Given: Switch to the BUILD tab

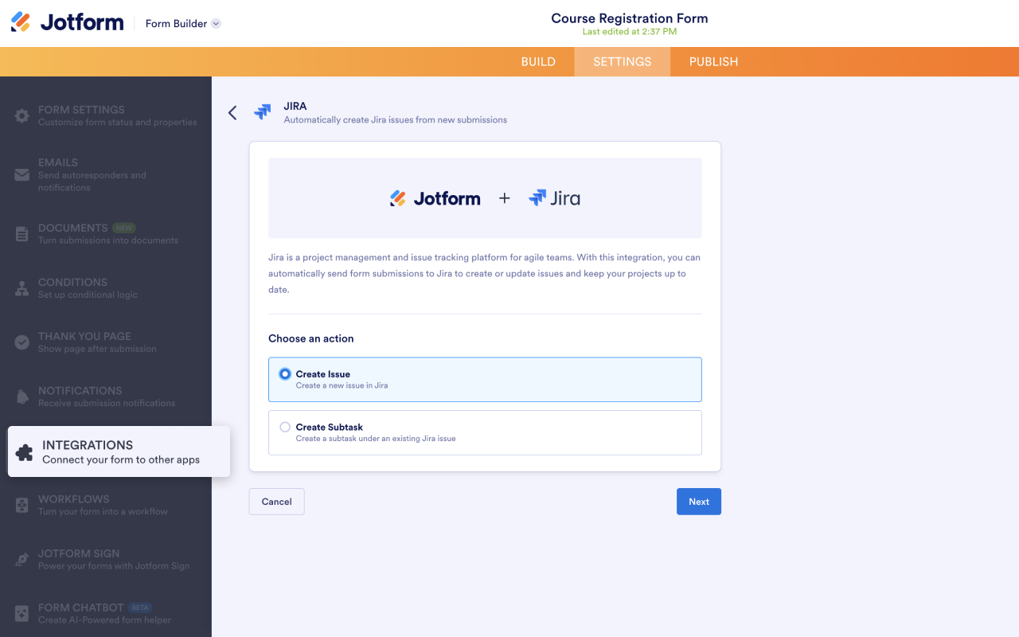Looking at the screenshot, I should (x=538, y=61).
